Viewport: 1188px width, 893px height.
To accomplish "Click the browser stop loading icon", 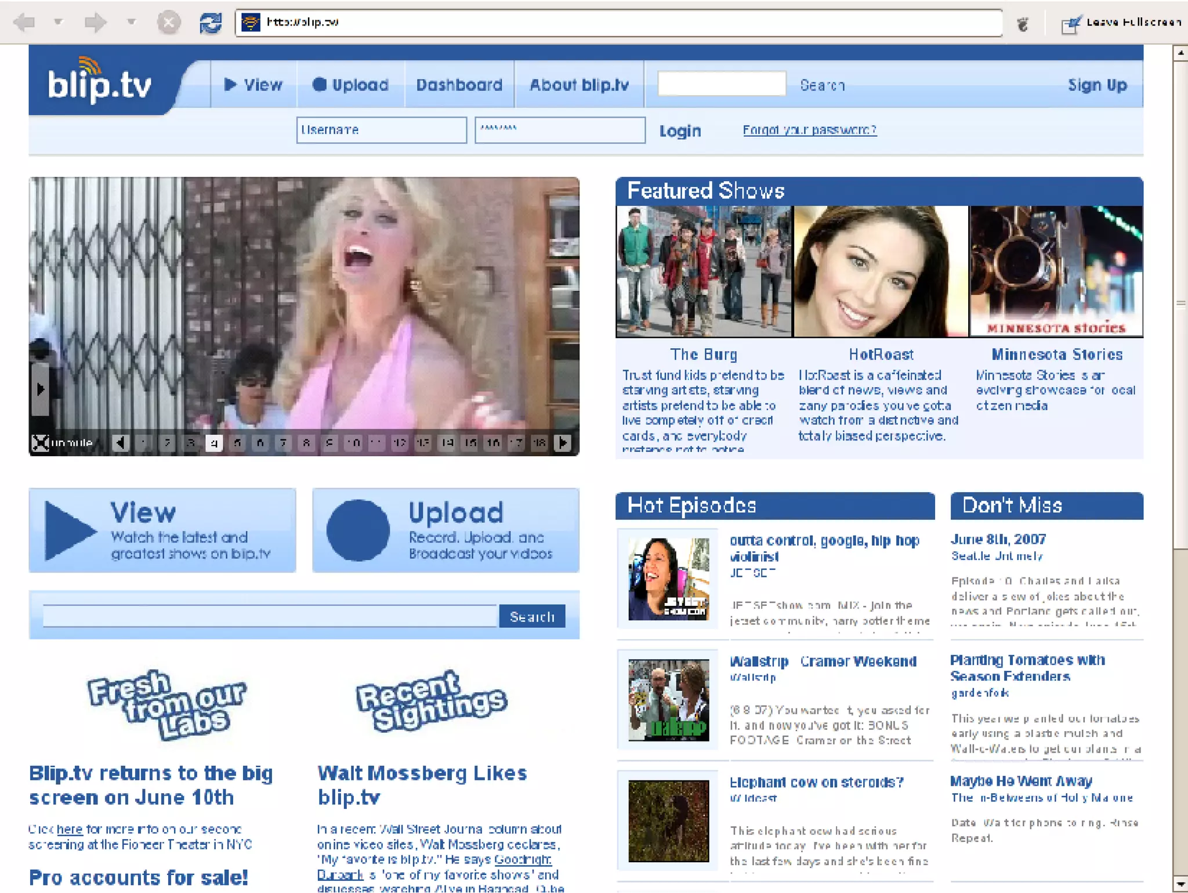I will [169, 23].
